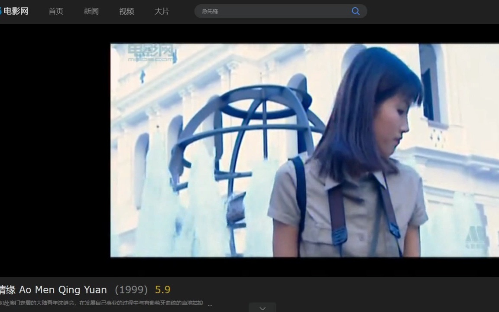The width and height of the screenshot is (499, 312).
Task: Click the movie synopsis text line
Action: pyautogui.click(x=101, y=303)
